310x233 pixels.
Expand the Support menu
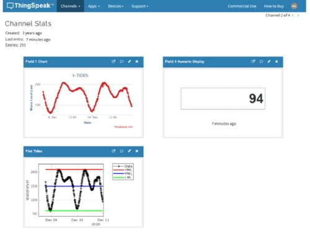coord(139,6)
